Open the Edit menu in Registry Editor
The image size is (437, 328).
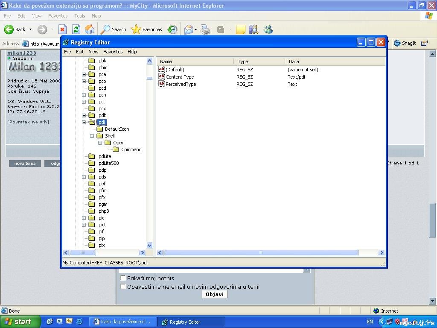click(x=80, y=52)
